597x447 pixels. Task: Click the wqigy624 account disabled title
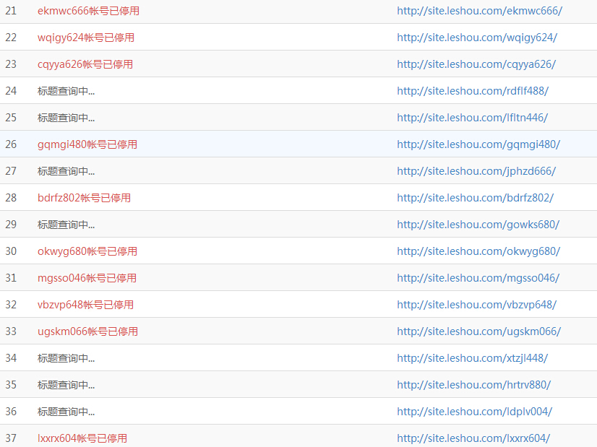tap(85, 38)
